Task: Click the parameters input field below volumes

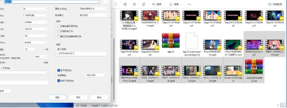Action: tap(24, 83)
